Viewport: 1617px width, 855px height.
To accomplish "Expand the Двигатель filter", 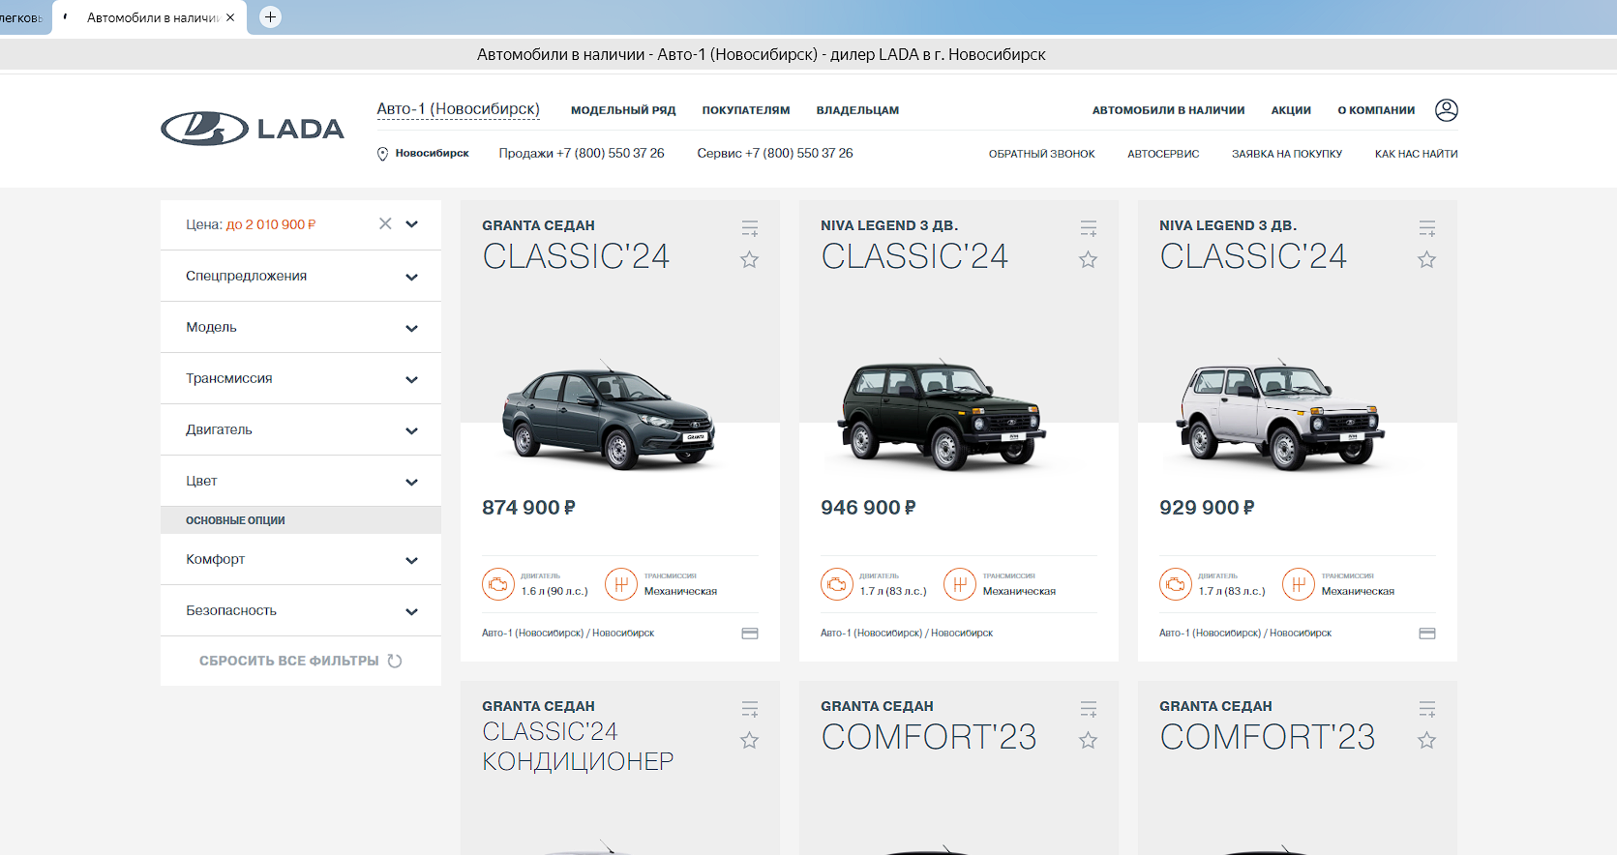I will pyautogui.click(x=301, y=429).
